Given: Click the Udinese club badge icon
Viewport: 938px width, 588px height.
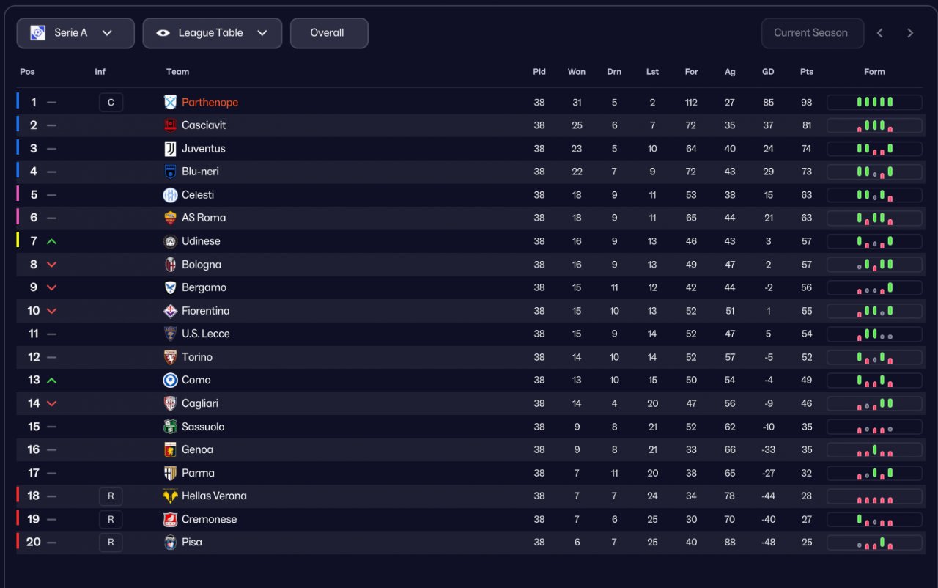Looking at the screenshot, I should (x=170, y=241).
